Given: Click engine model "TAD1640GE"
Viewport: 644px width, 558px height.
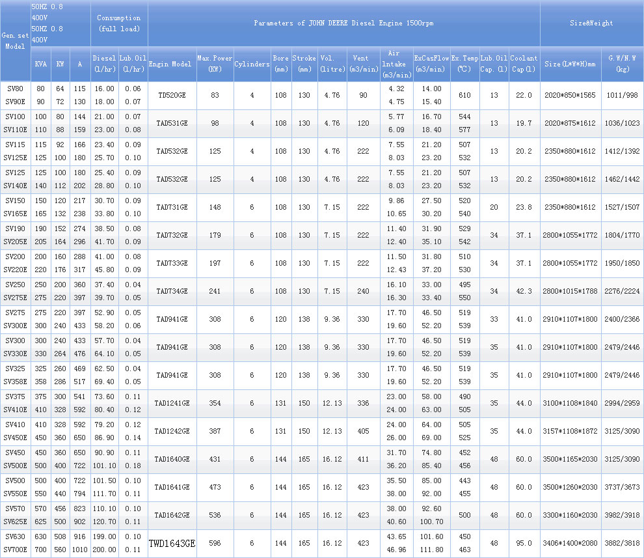Looking at the screenshot, I should point(172,459).
